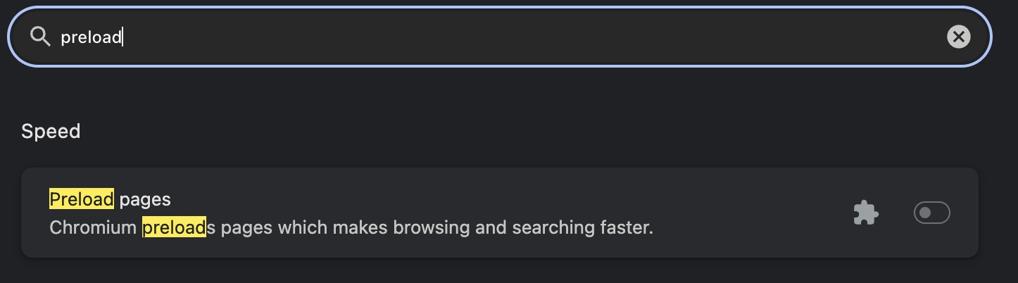Image resolution: width=1018 pixels, height=283 pixels.
Task: Click the highlighted "preload" in the description
Action: coord(174,228)
